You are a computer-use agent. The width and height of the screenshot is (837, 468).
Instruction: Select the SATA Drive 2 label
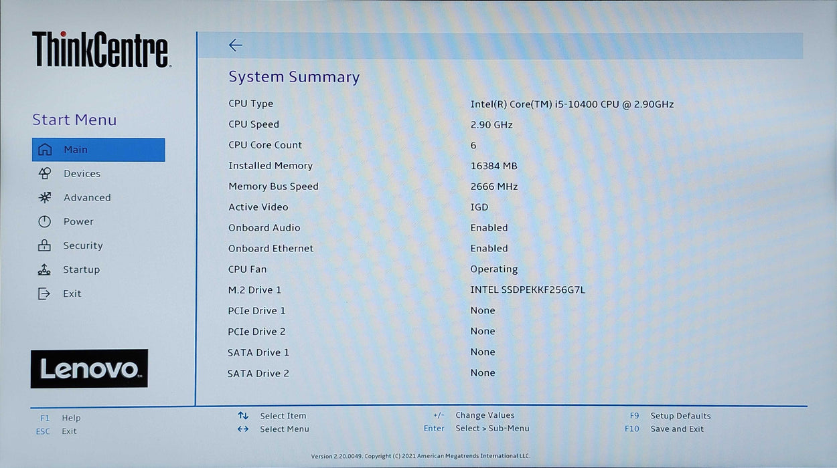[x=258, y=374]
